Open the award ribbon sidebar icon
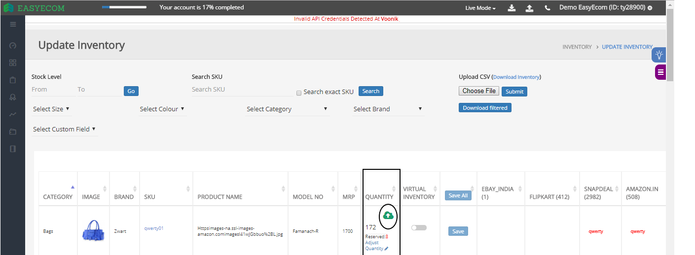 [13, 97]
